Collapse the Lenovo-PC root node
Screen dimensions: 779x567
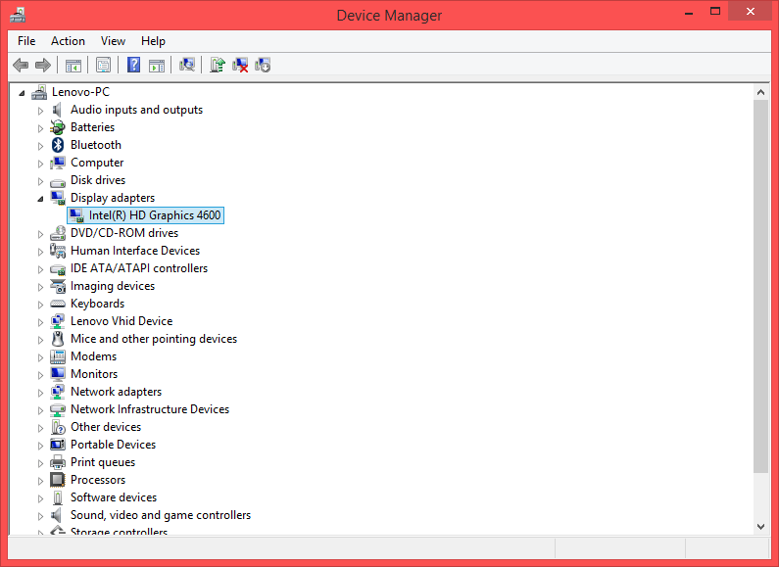pyautogui.click(x=22, y=93)
